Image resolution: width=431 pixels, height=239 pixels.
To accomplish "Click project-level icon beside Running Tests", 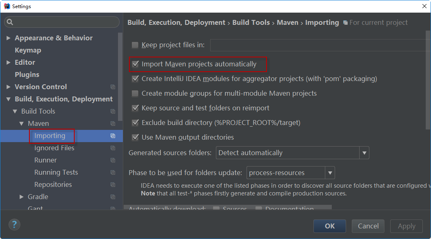I will pos(113,173).
